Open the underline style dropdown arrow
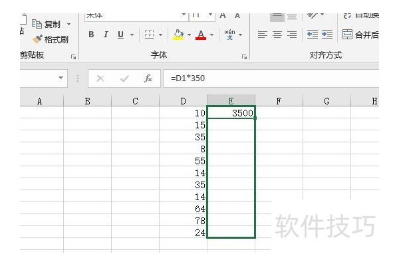 132,35
